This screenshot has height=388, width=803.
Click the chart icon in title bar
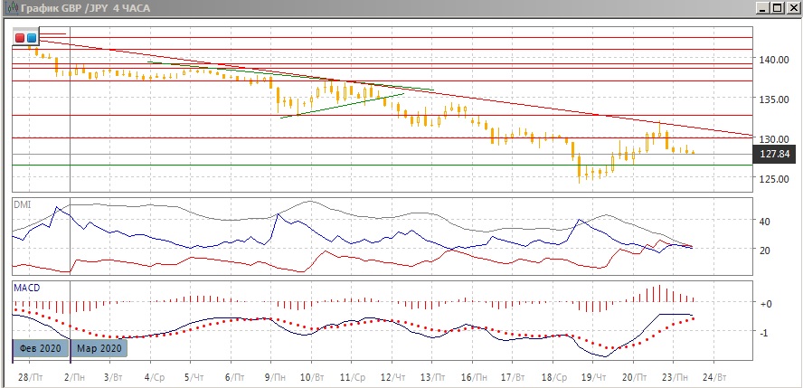[x=8, y=7]
